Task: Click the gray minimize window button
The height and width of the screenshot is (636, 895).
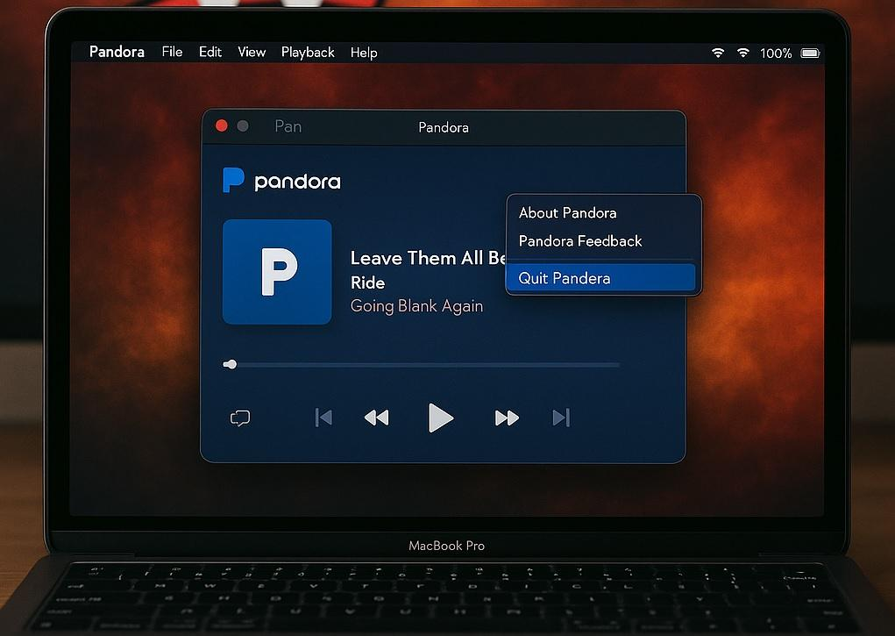Action: coord(243,125)
